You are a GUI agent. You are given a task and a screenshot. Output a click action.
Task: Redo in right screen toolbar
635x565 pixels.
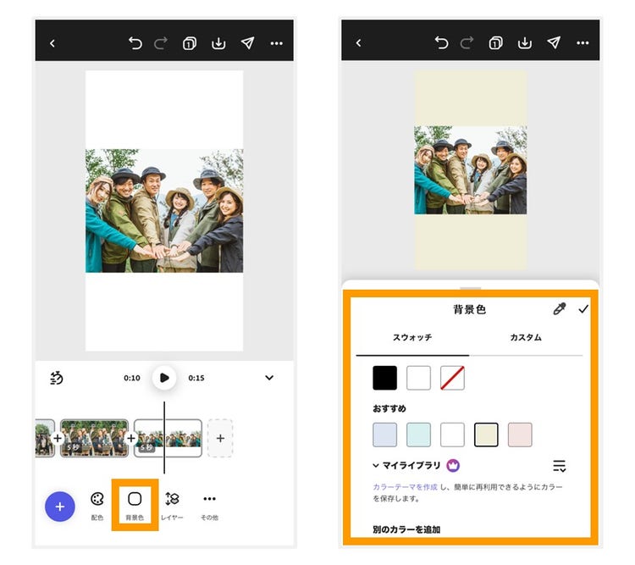click(467, 42)
